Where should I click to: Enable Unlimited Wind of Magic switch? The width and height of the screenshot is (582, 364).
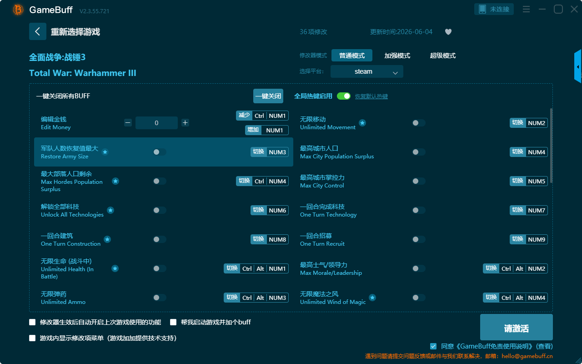(x=419, y=298)
